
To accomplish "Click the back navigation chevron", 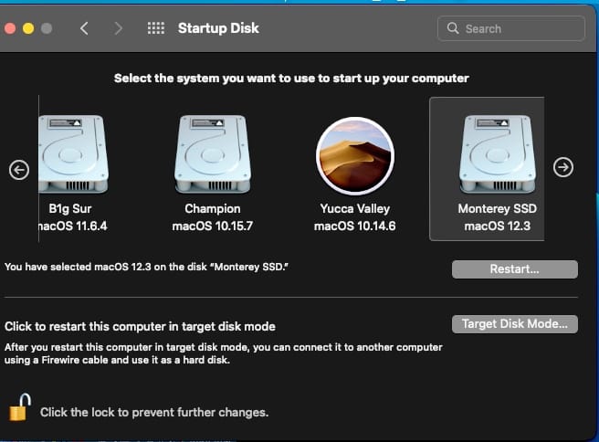I will pyautogui.click(x=84, y=28).
